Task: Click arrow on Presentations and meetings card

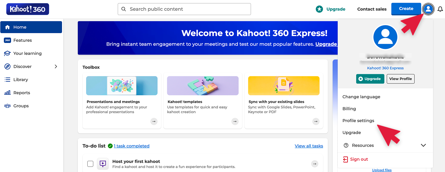Action: point(154,121)
